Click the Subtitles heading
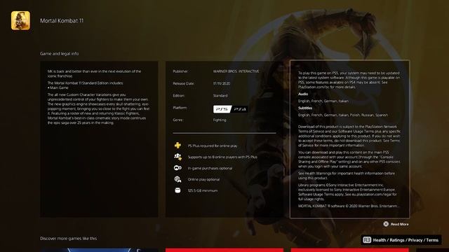Screen dimensions: 449x252 point(305,108)
